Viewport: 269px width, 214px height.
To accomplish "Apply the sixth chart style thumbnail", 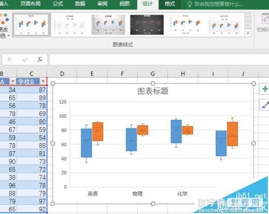I will 224,25.
